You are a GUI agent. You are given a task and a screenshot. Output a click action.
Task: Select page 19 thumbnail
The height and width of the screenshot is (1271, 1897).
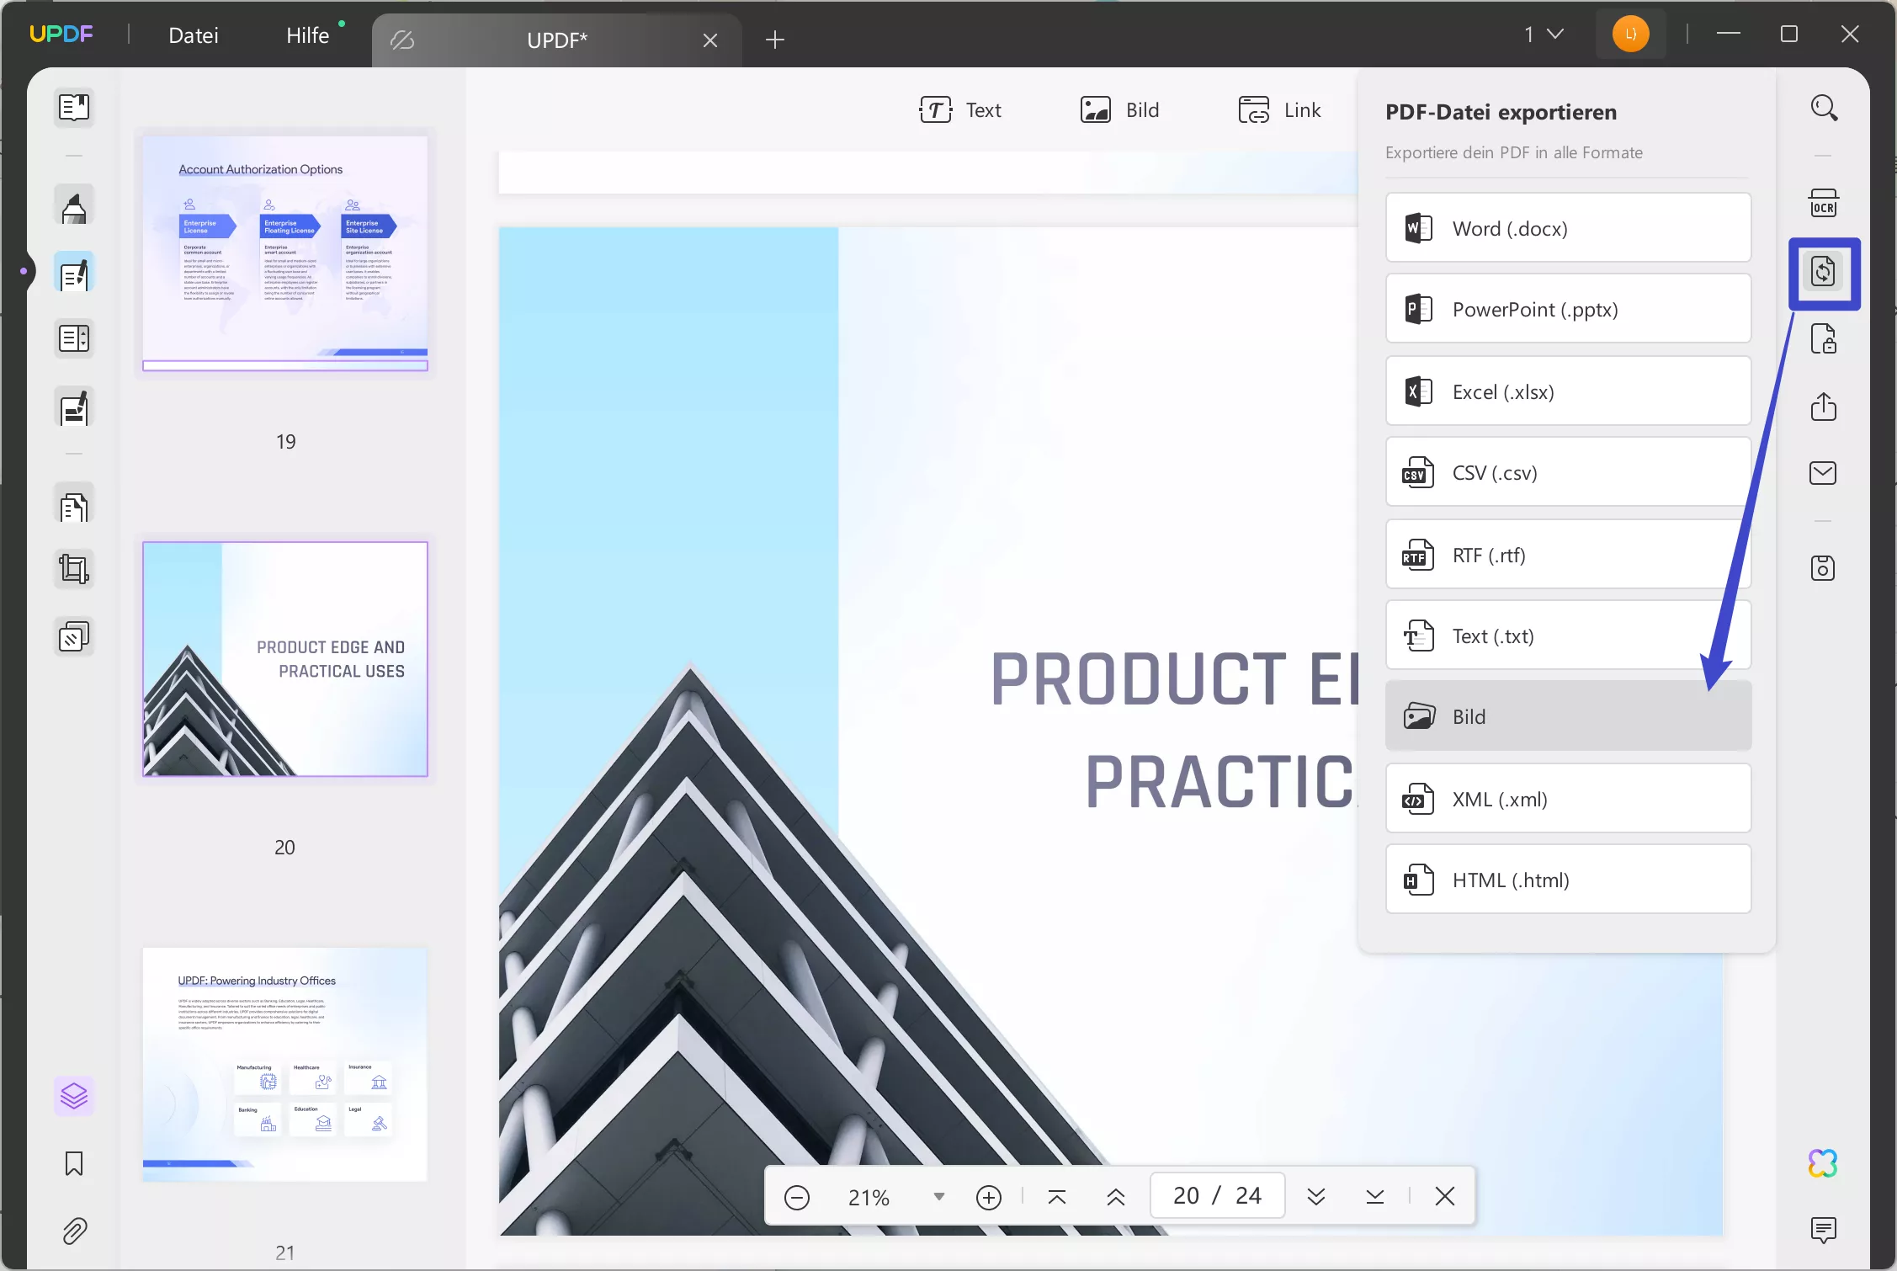coord(285,253)
